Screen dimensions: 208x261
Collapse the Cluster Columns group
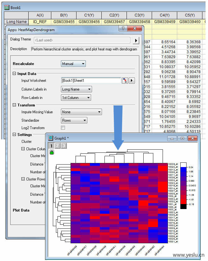click(23, 149)
